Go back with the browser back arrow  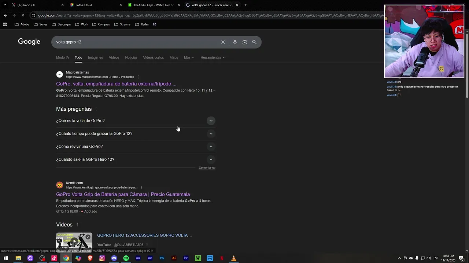coord(5,15)
